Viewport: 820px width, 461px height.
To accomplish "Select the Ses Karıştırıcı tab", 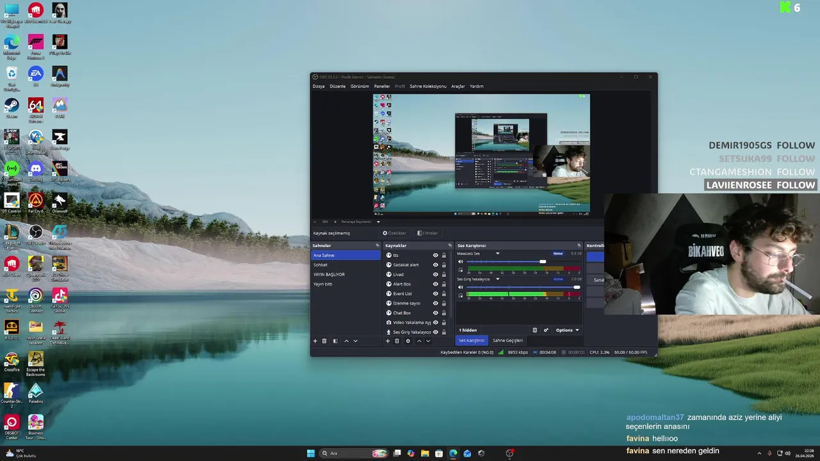I will (x=471, y=340).
